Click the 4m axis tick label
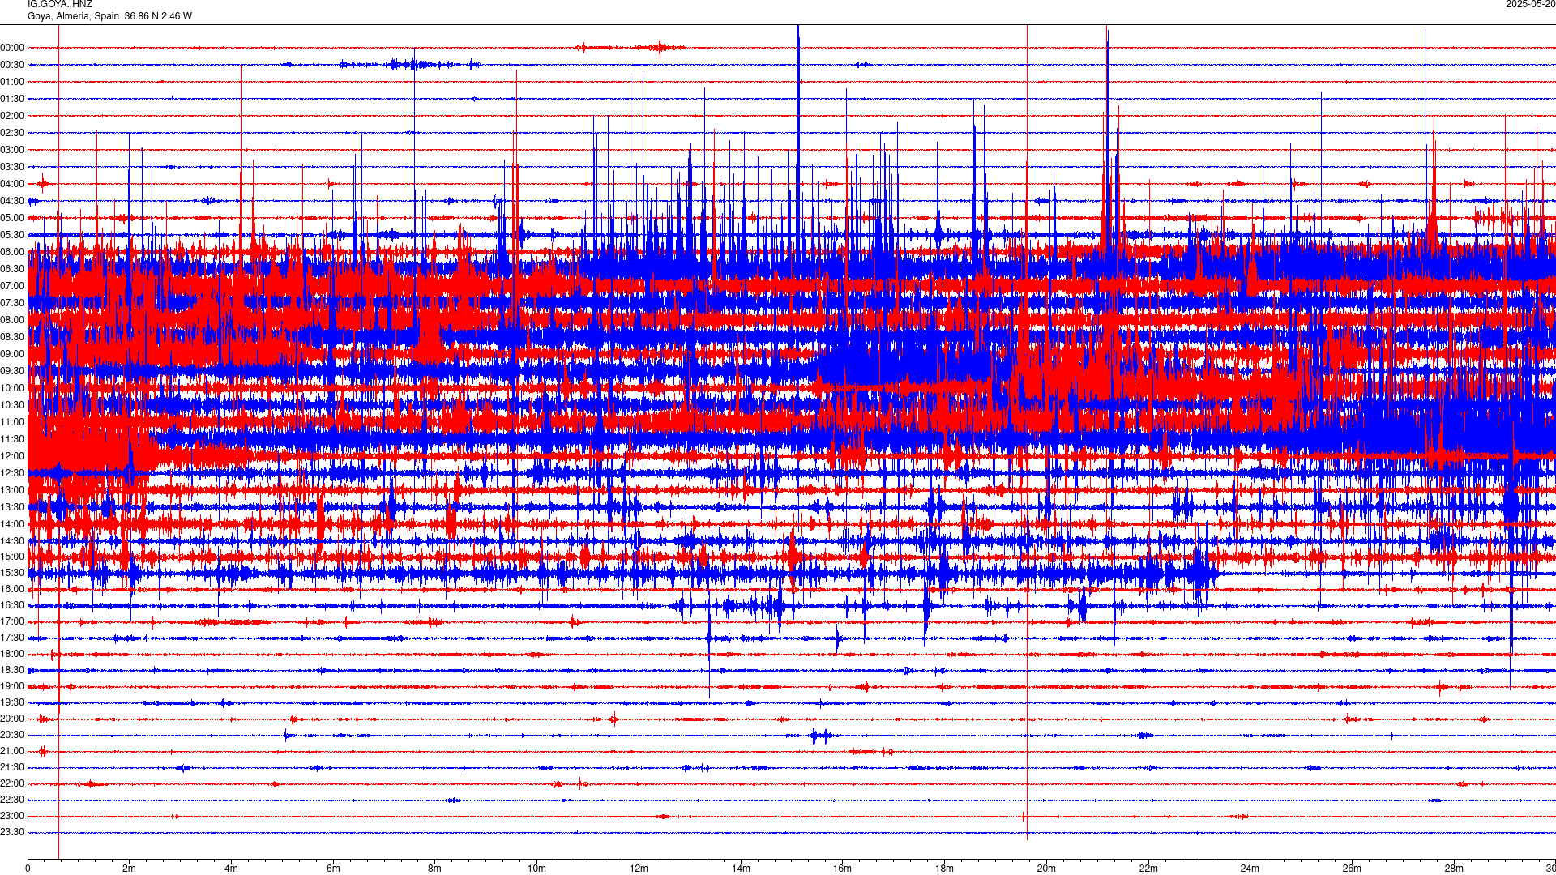This screenshot has width=1556, height=875. (x=231, y=869)
